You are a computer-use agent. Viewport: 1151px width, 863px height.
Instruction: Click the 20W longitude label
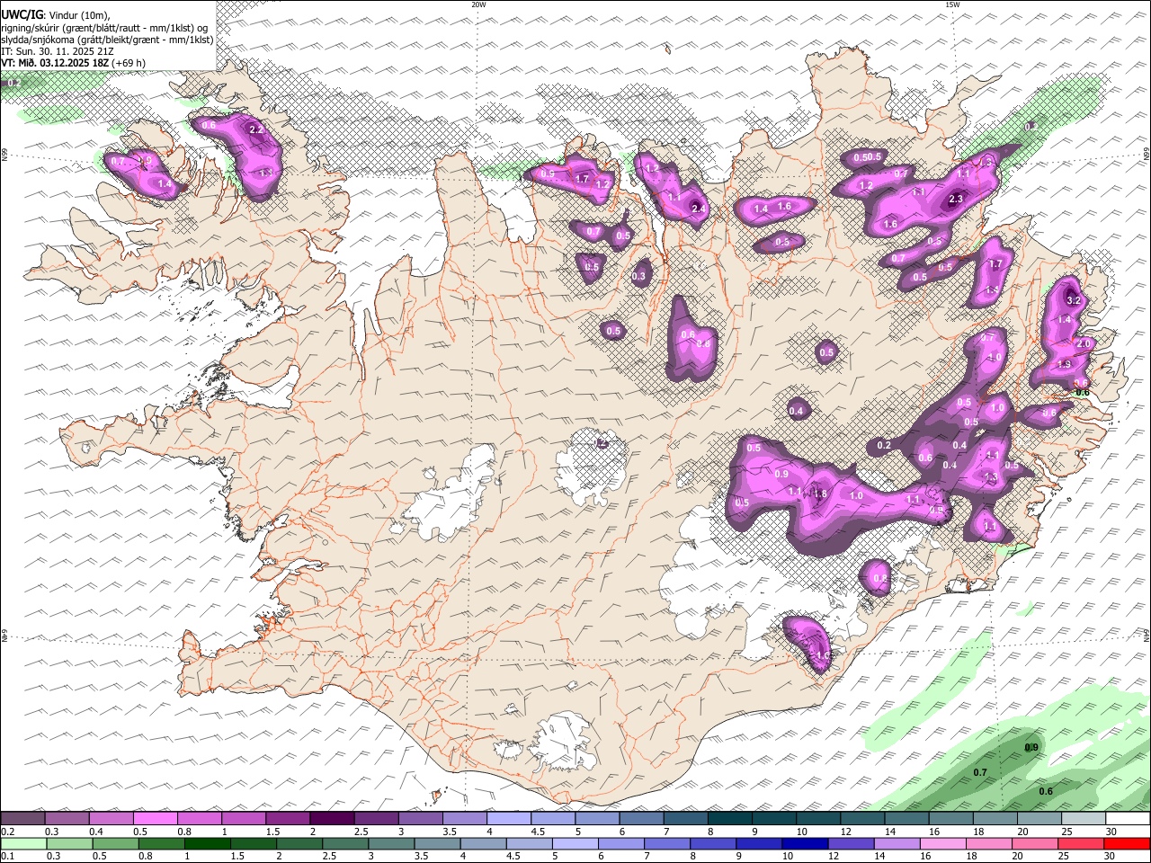coord(478,4)
